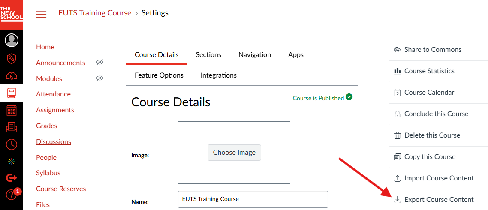Screen dimensions: 488x210
Task: Open EUTS Training Course breadcrumb link
Action: coord(95,13)
